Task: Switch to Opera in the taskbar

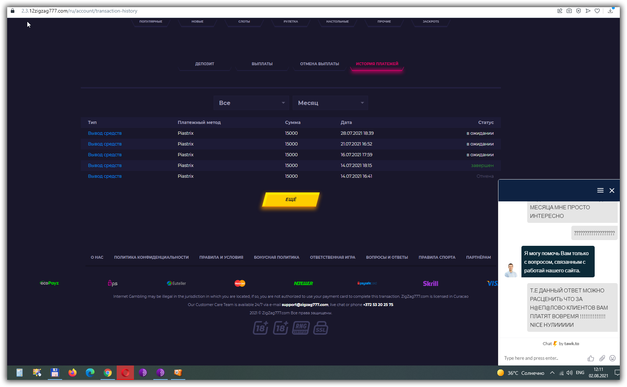Action: pyautogui.click(x=125, y=373)
